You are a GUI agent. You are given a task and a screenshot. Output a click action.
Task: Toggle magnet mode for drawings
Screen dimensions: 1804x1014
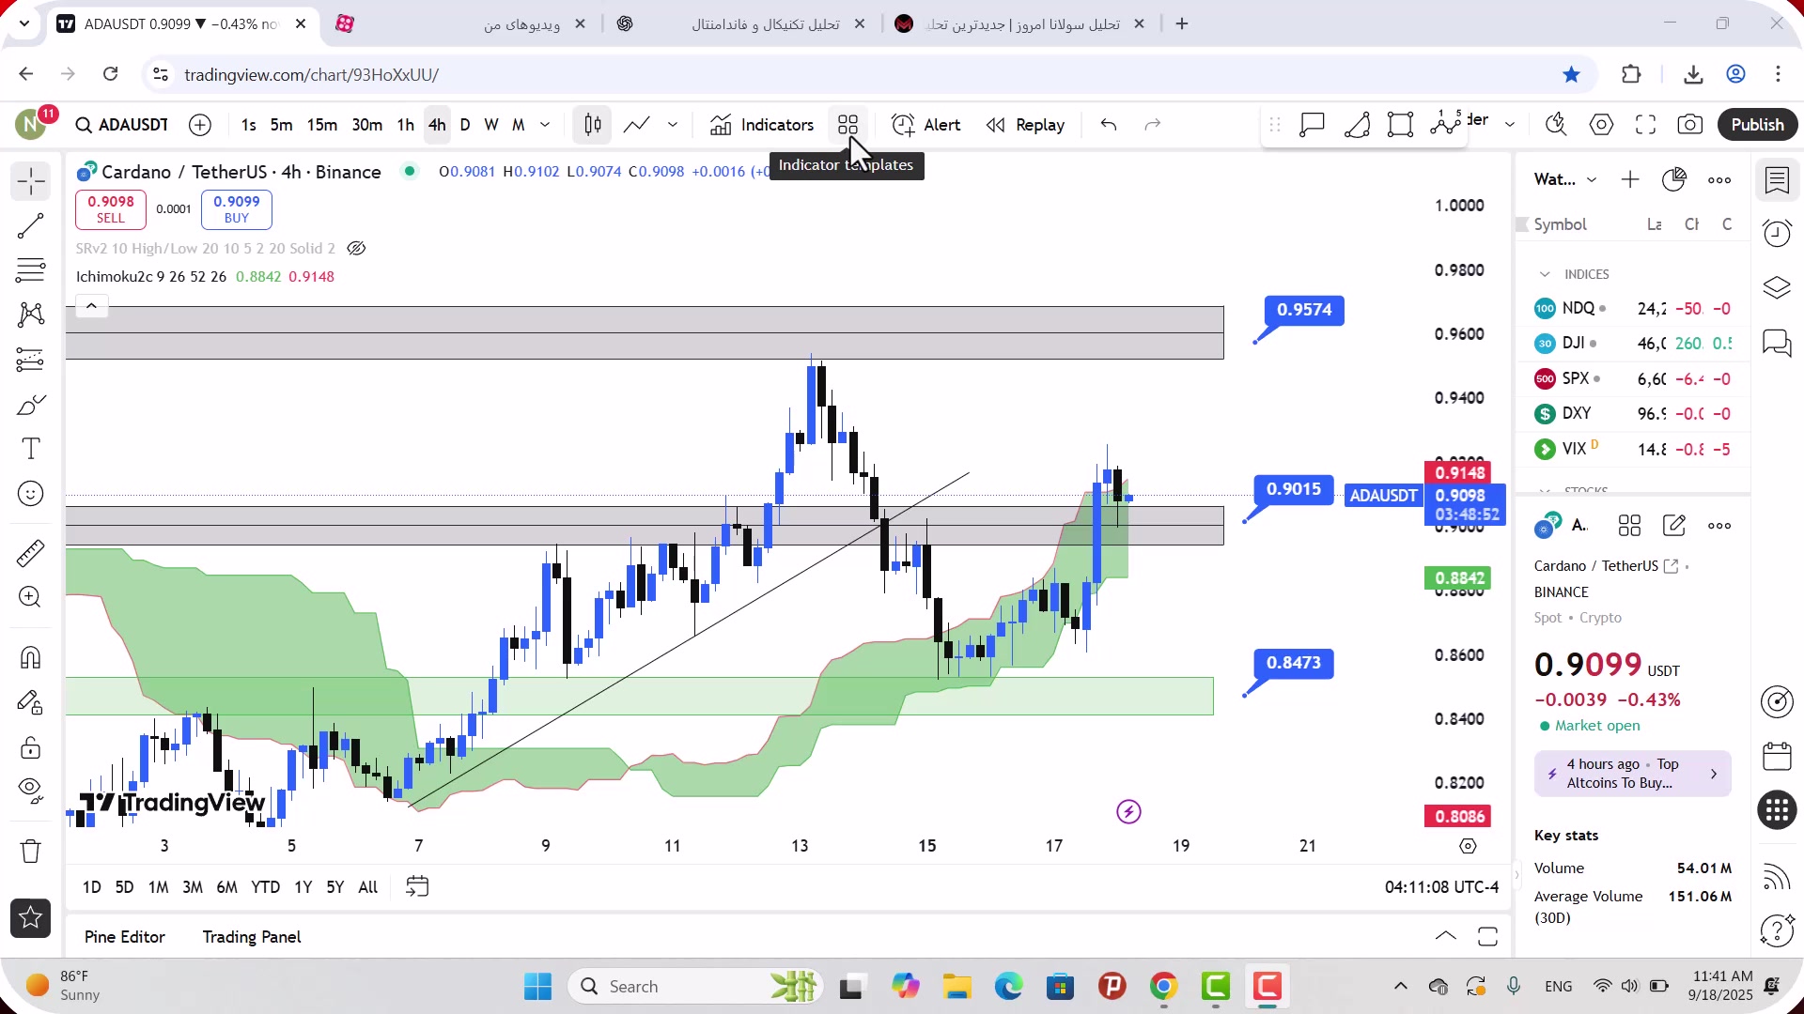[31, 657]
